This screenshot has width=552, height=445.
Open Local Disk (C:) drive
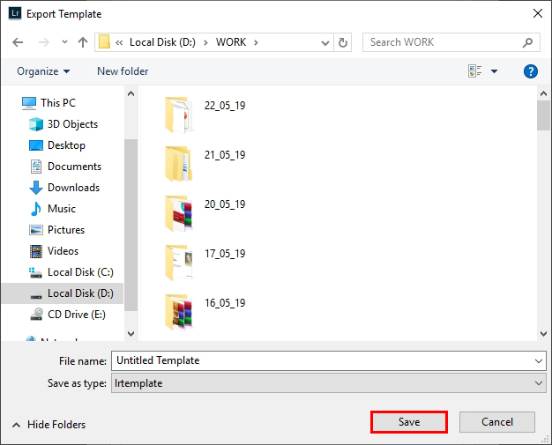coord(80,272)
